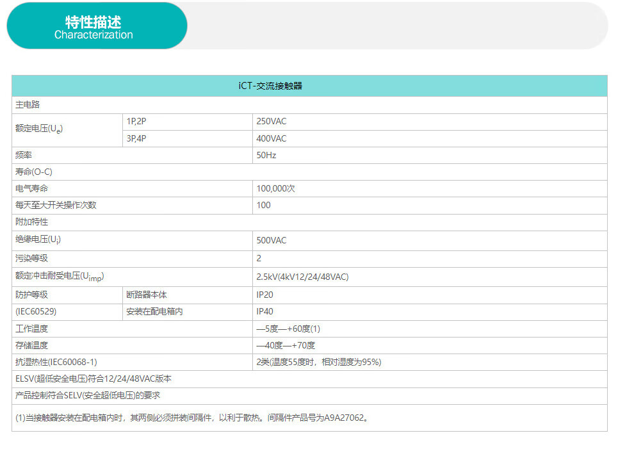Click the 2.5kV(4kV12/24/48VAC) value

pos(302,277)
